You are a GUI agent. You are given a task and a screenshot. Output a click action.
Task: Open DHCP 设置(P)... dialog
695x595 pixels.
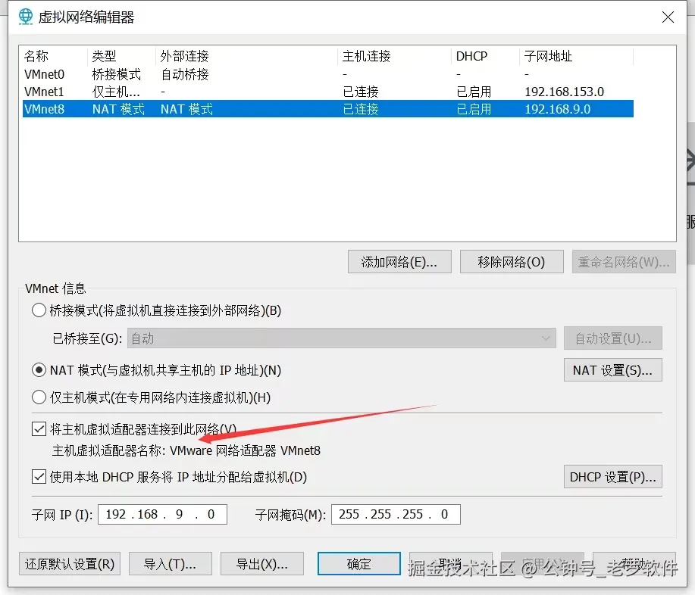613,477
